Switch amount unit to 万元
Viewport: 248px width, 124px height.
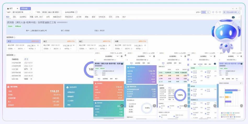point(203,12)
